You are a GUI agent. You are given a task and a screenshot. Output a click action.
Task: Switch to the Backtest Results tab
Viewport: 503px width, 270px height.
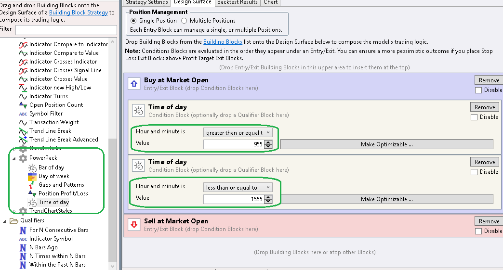coord(237,2)
